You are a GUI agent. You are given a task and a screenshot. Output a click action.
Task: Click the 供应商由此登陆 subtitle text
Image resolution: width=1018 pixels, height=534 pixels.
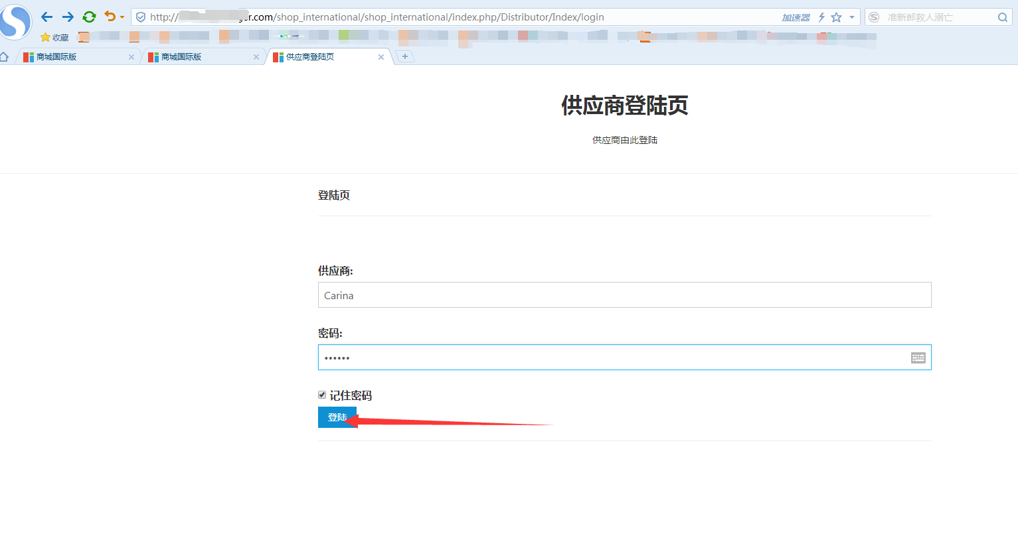point(625,140)
